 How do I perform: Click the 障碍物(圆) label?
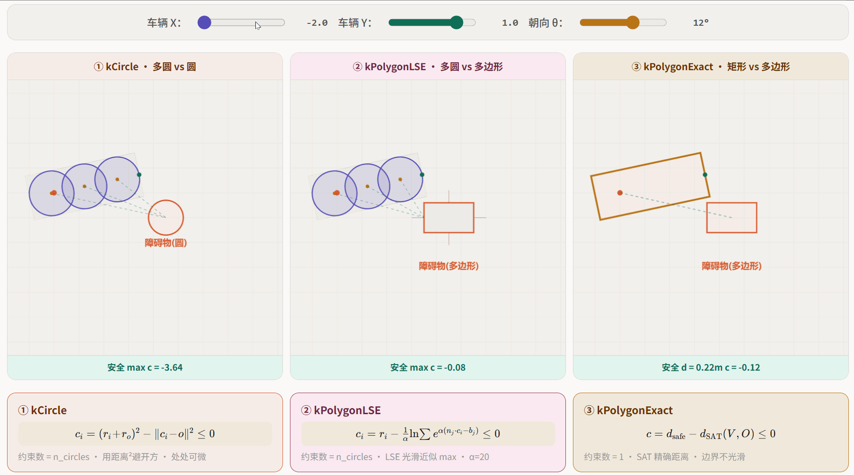tap(166, 243)
